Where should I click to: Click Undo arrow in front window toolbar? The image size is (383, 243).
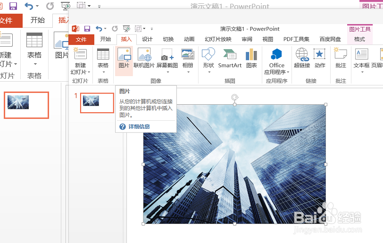[99, 29]
